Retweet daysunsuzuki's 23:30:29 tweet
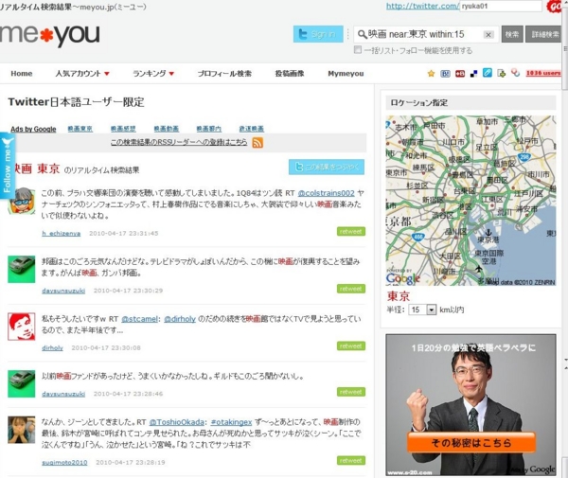 tap(351, 289)
